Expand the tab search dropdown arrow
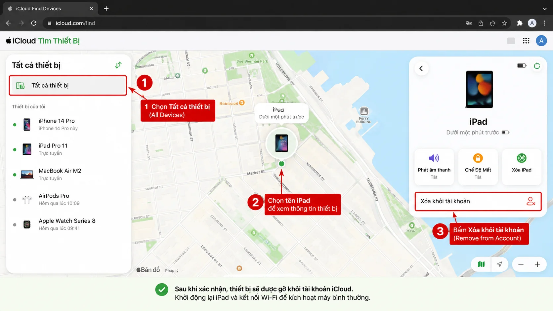This screenshot has width=553, height=311. pos(545,9)
